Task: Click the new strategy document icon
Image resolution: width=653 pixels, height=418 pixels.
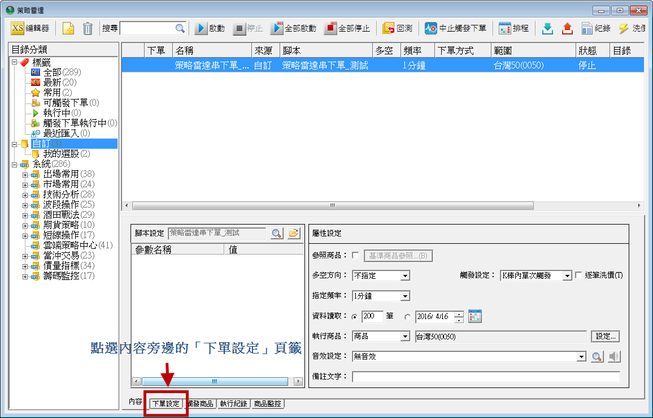Action: coord(68,28)
